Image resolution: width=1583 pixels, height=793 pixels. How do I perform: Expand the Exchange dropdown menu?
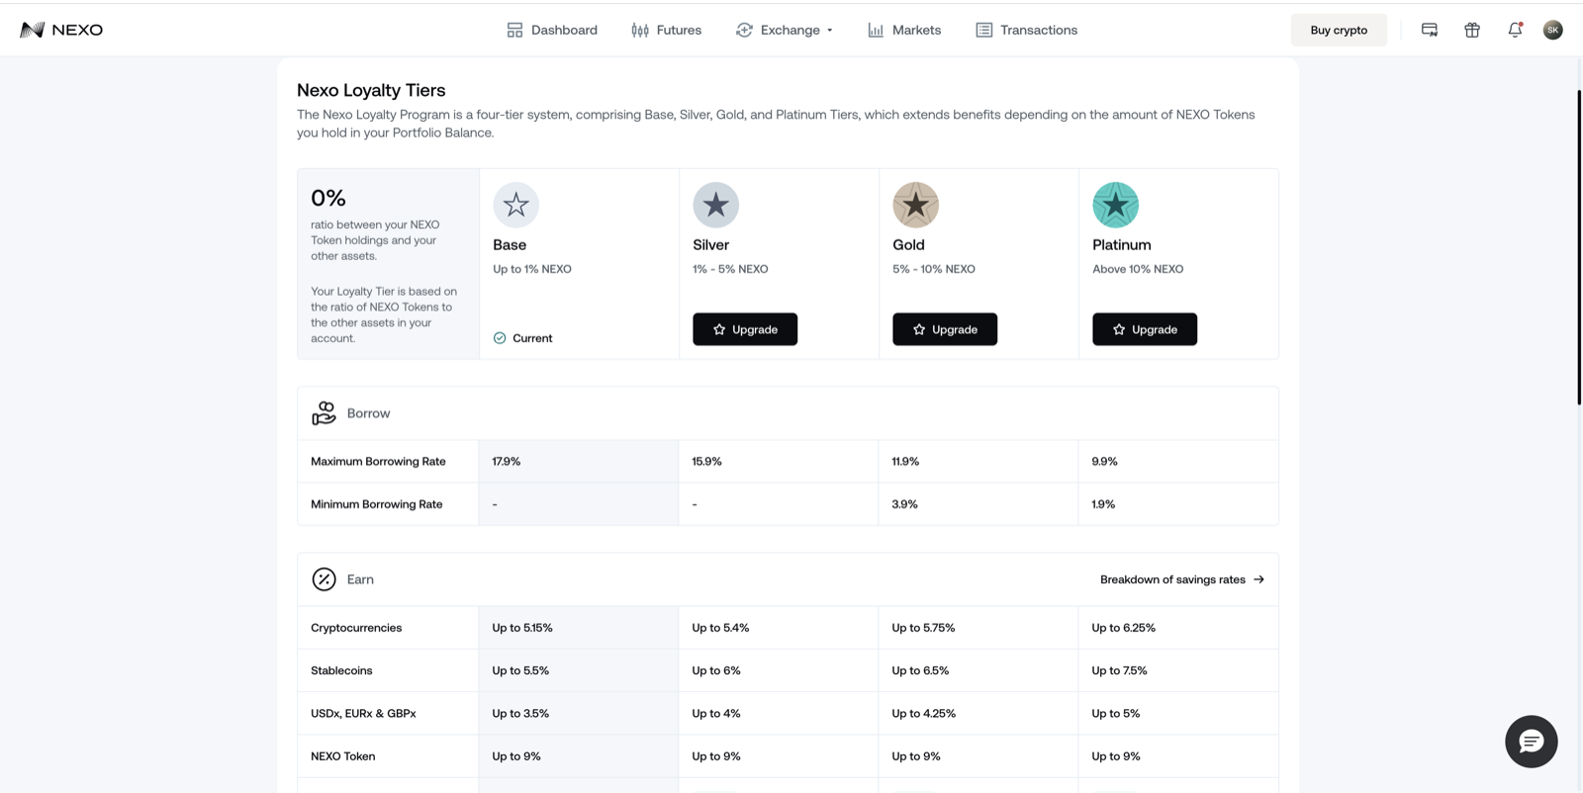click(785, 30)
